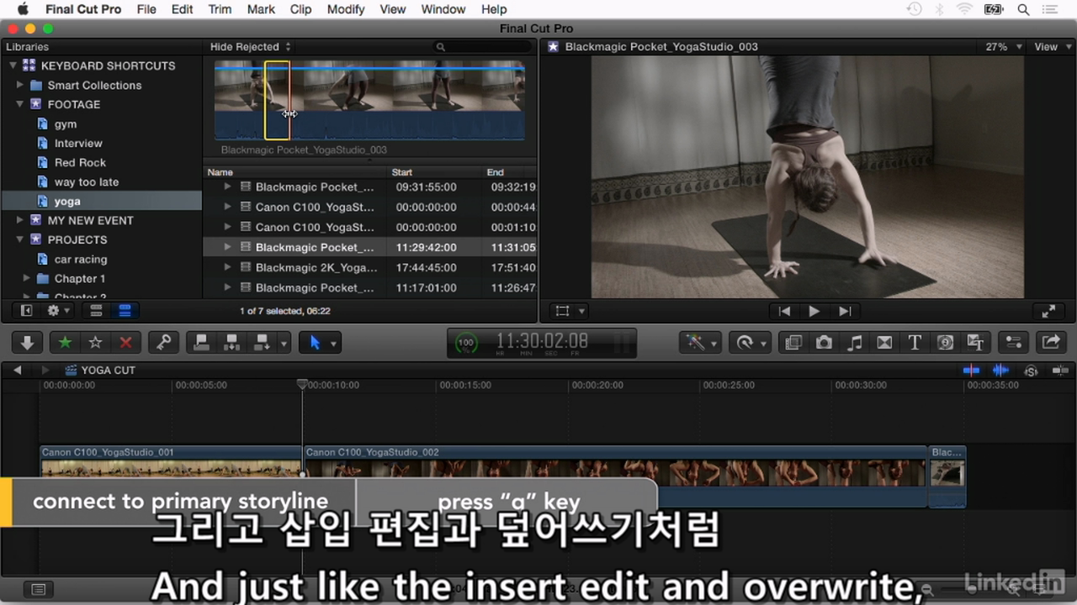
Task: Show the Transitions browser
Action: tap(884, 342)
